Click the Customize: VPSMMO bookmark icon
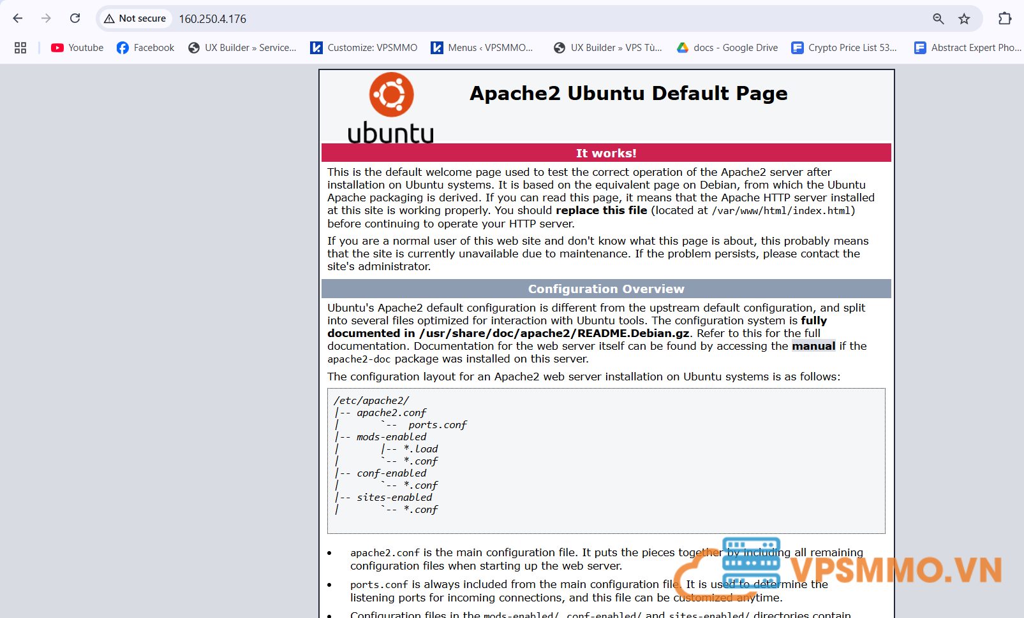1024x618 pixels. pos(317,47)
